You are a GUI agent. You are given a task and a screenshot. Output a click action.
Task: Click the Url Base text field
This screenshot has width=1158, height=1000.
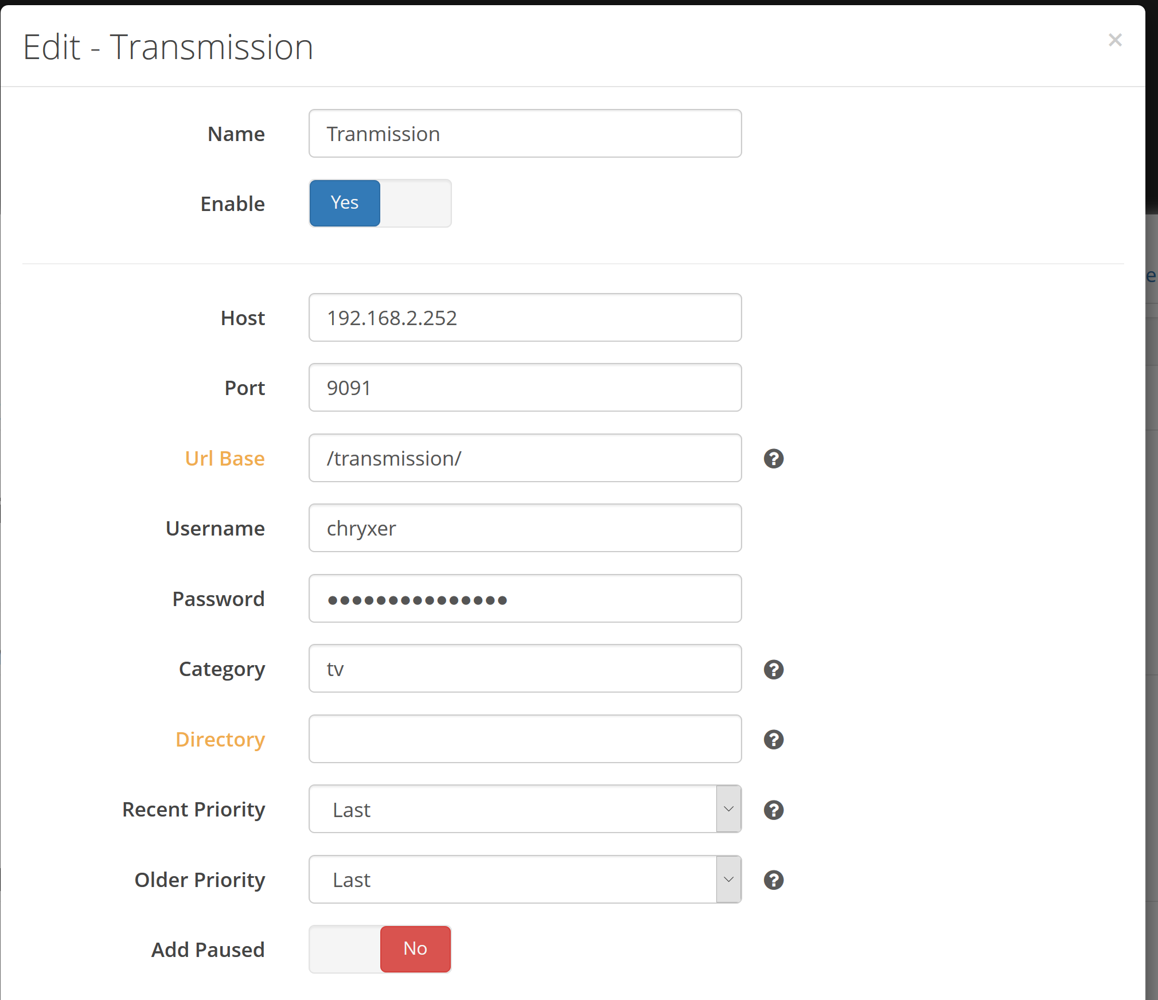(x=524, y=458)
